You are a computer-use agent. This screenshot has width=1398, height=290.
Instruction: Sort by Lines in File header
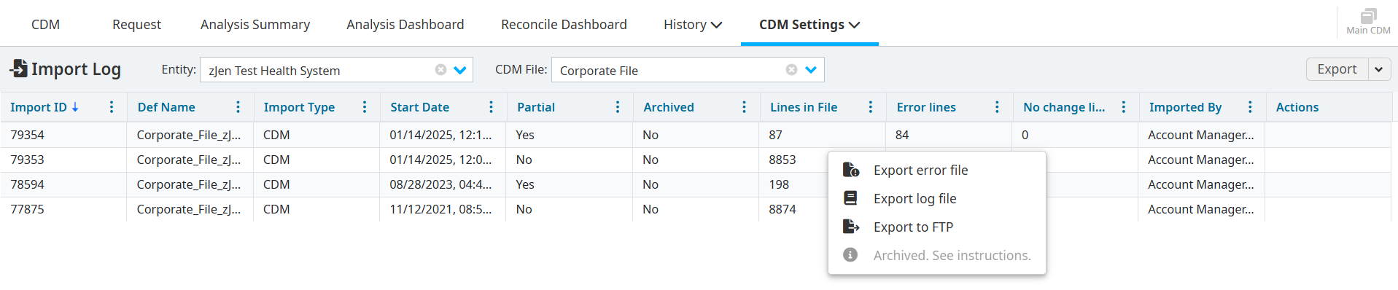point(804,107)
